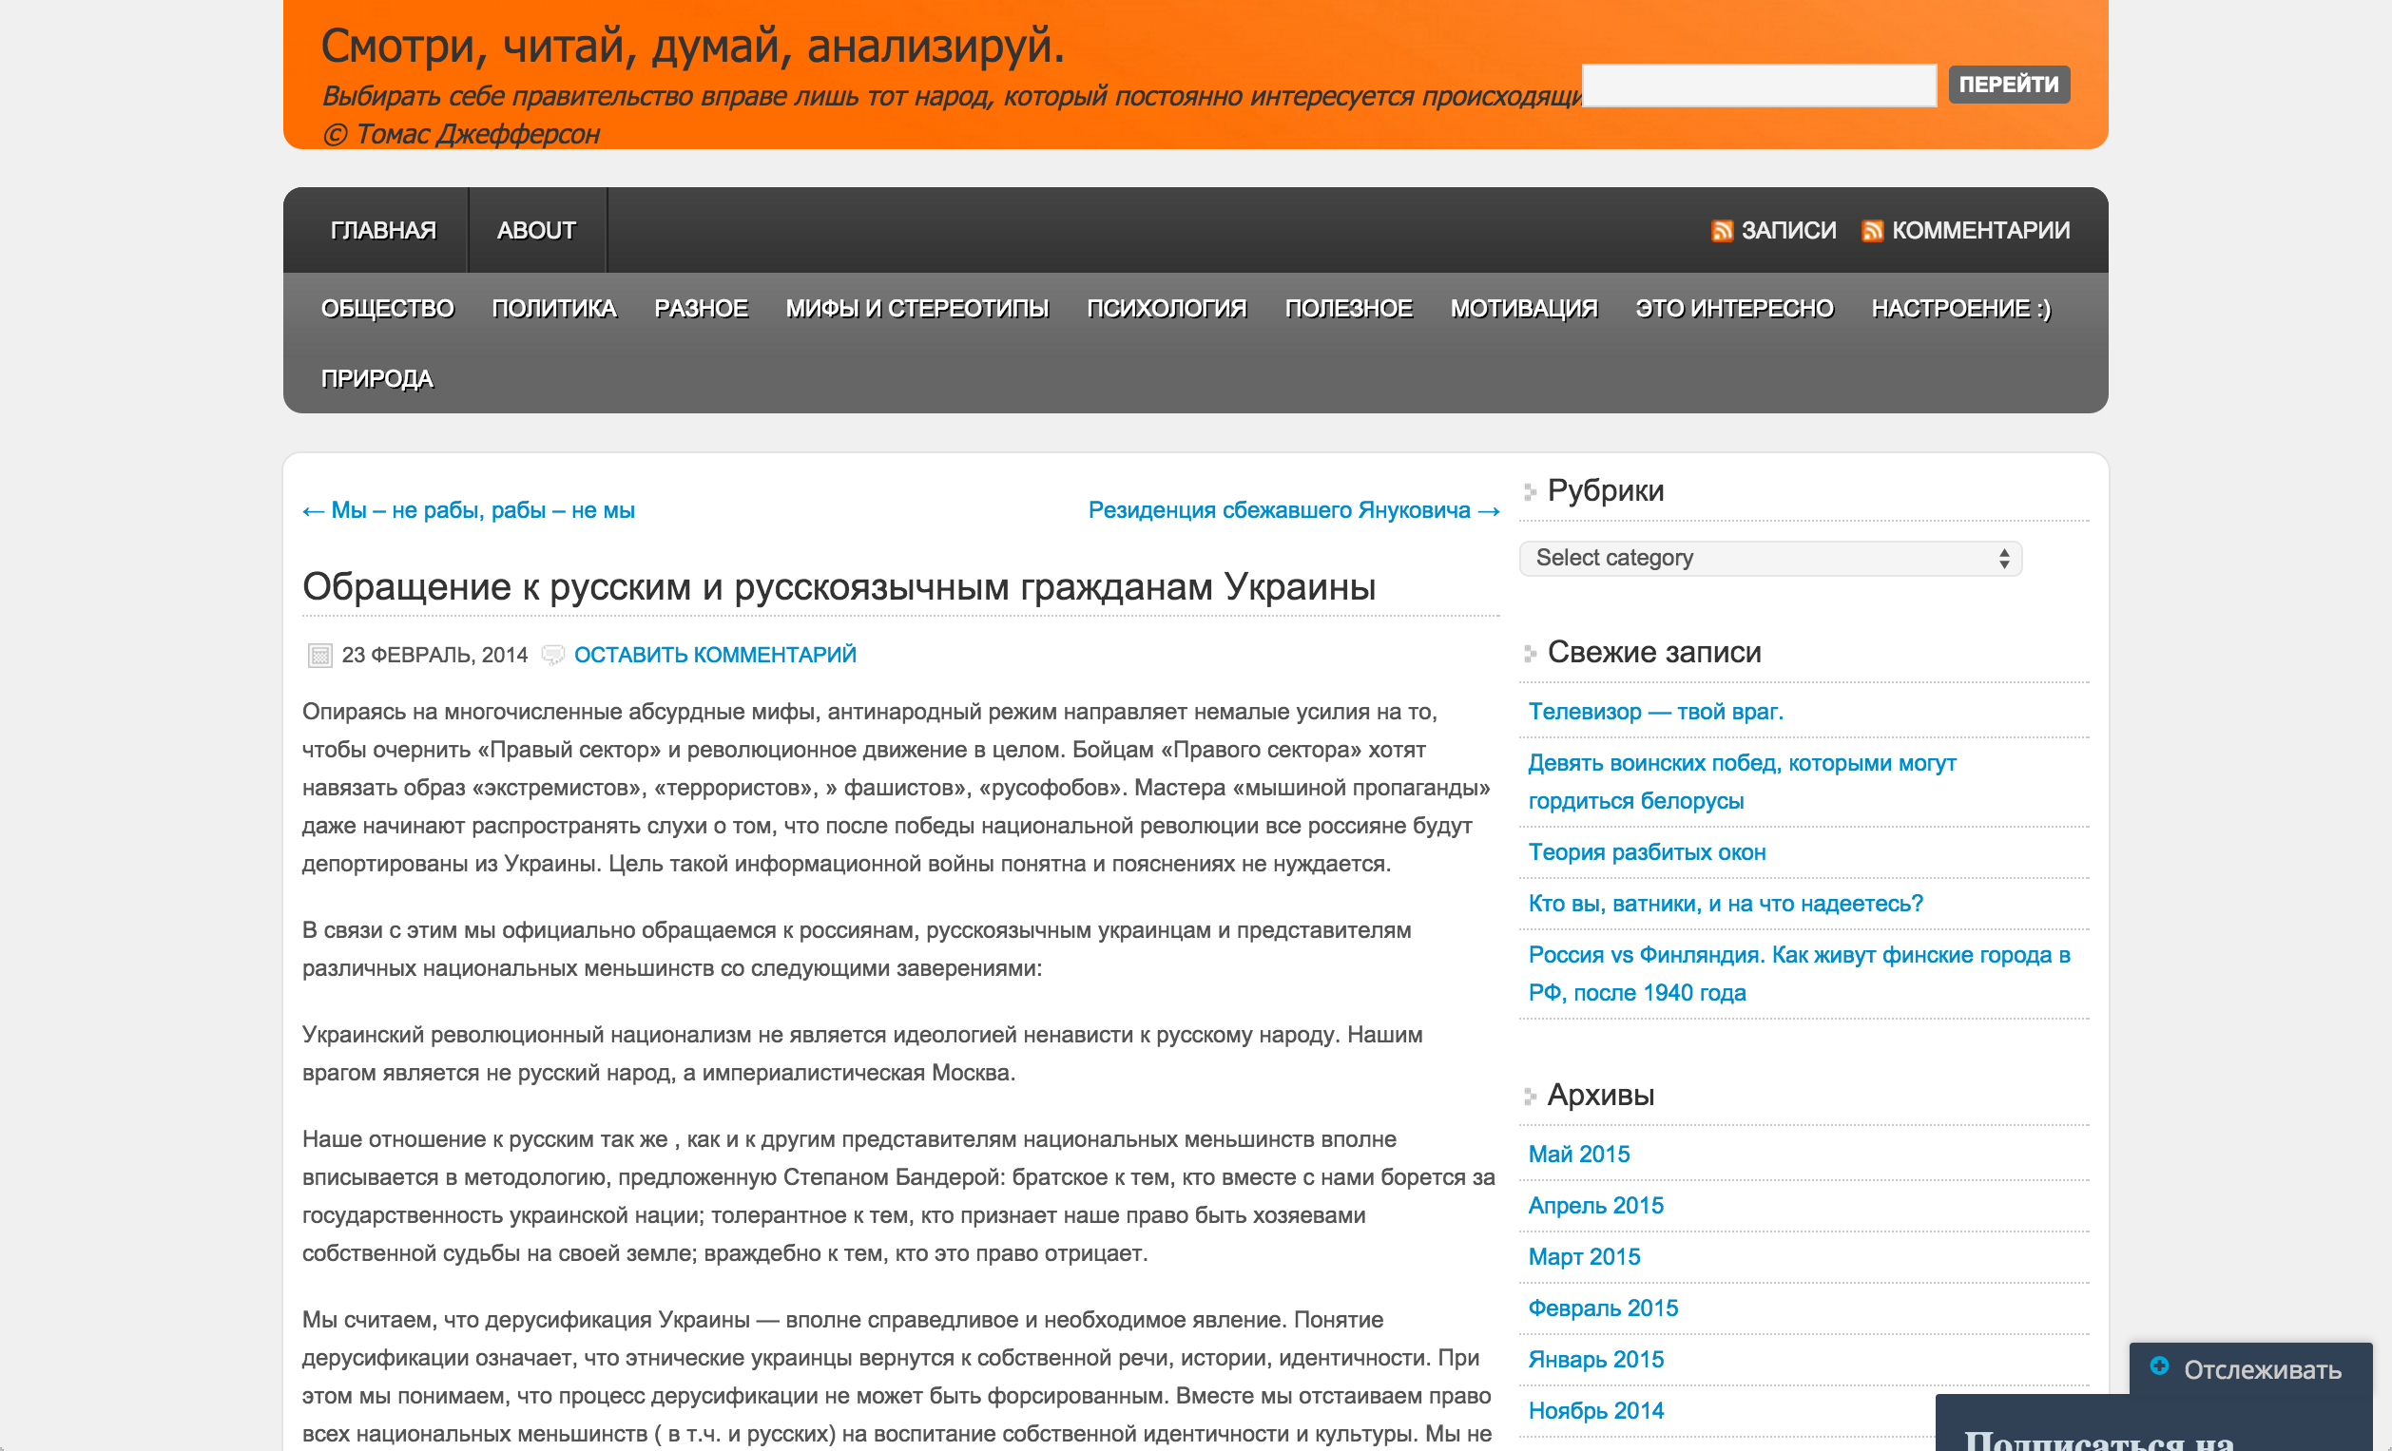Screen dimensions: 2392x1451
Task: Open next post Резиденция сбежавшего Януковича
Action: tap(1293, 510)
